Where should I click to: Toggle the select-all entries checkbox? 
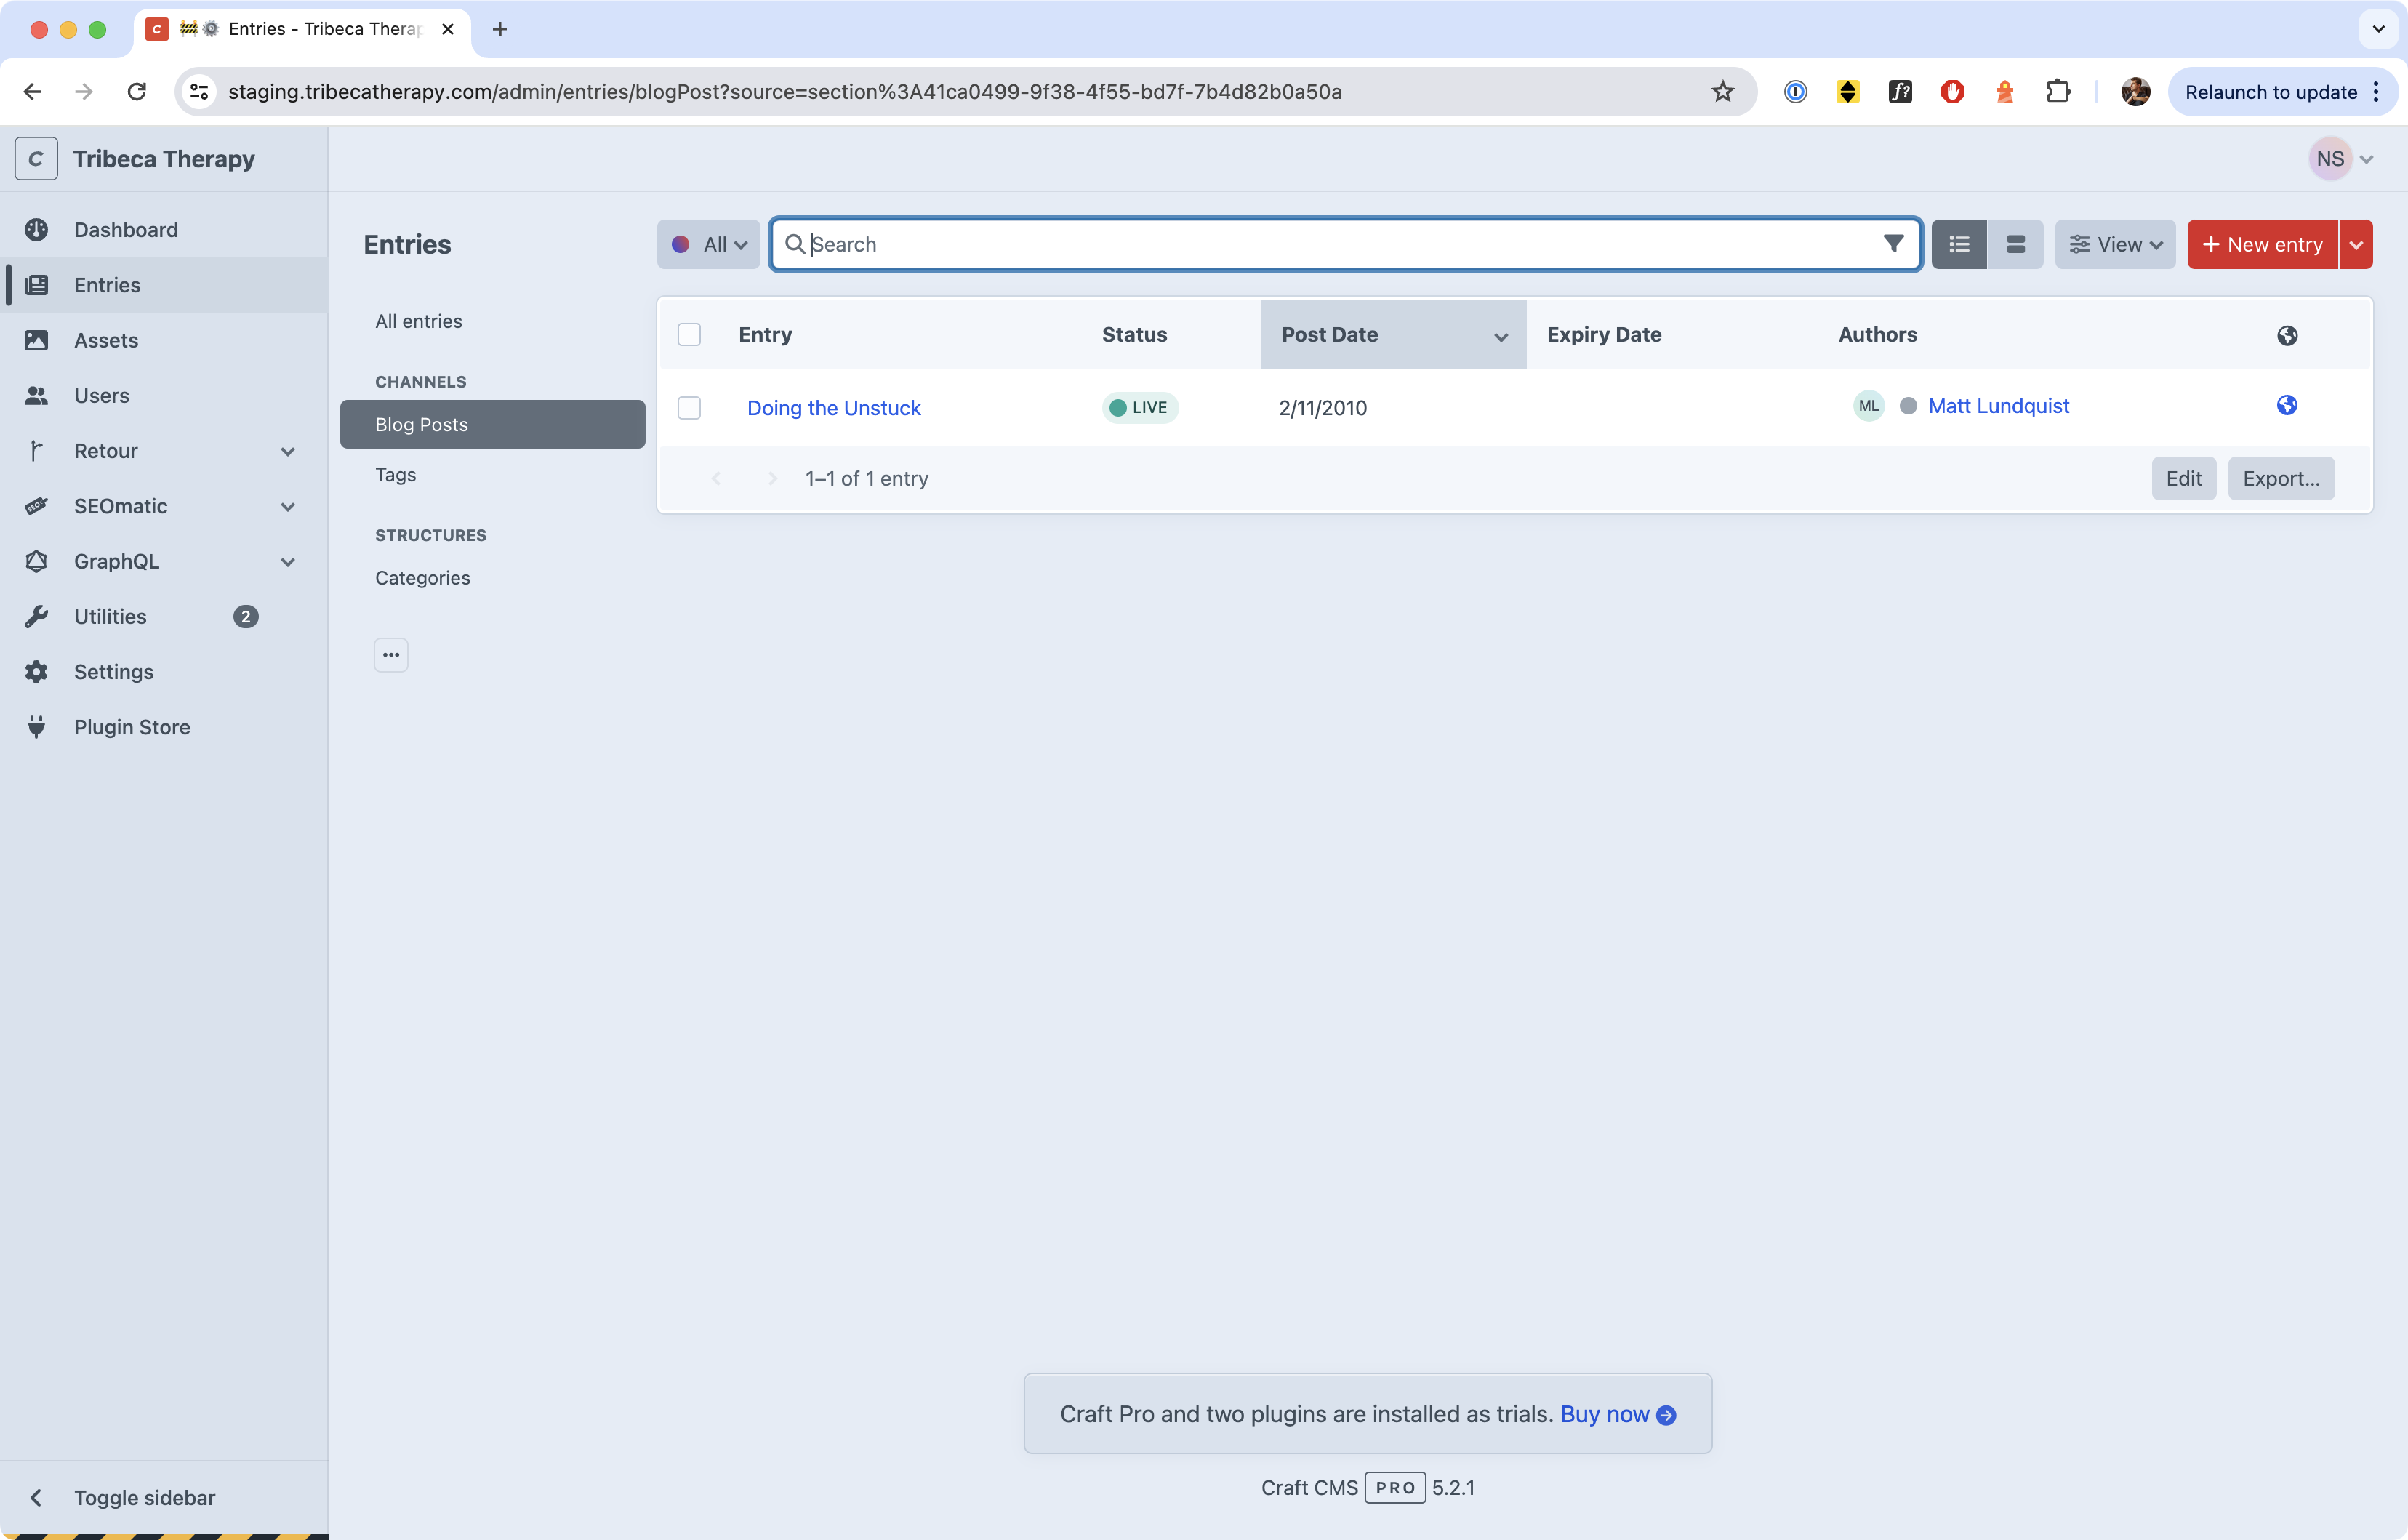(x=689, y=334)
